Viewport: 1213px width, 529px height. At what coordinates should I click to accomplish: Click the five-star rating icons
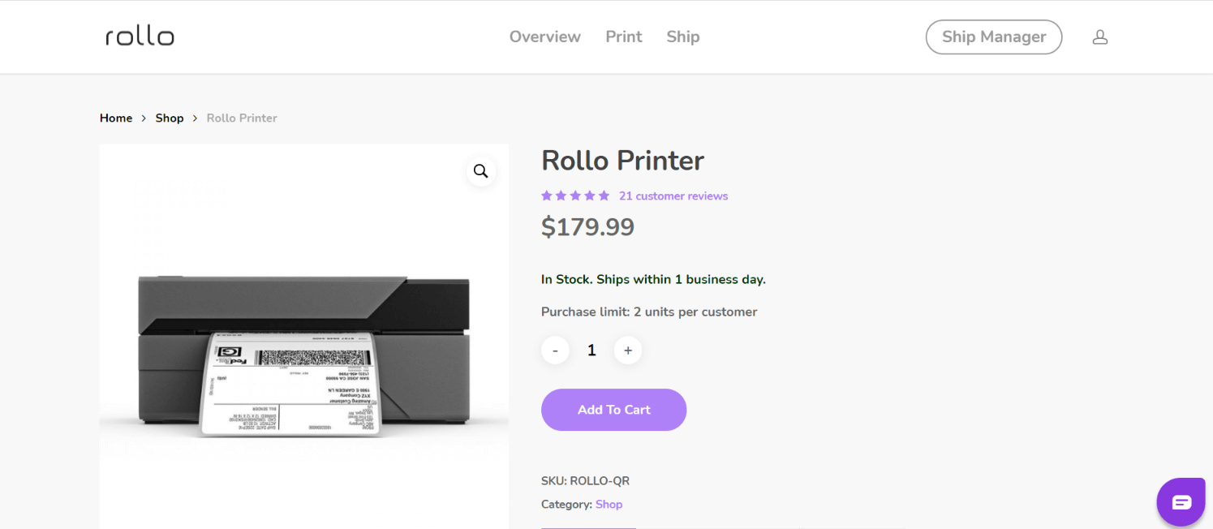[575, 196]
